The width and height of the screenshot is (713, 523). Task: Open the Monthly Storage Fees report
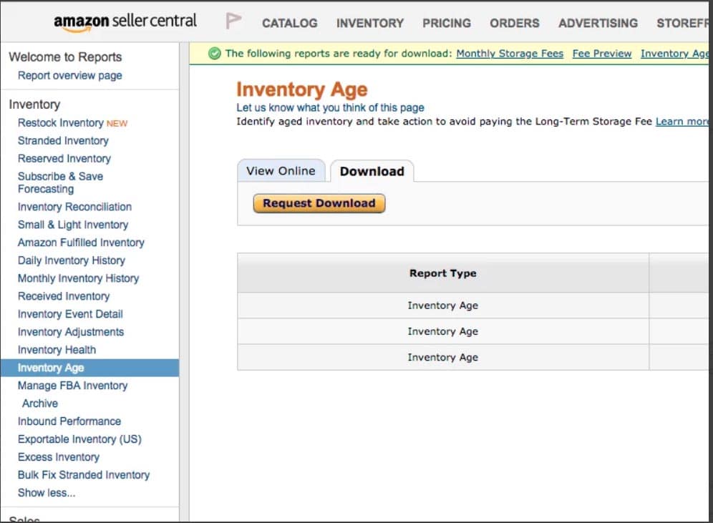tap(509, 53)
